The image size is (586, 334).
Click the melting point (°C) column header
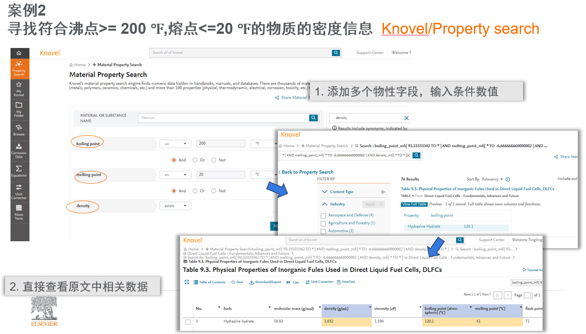(496, 311)
